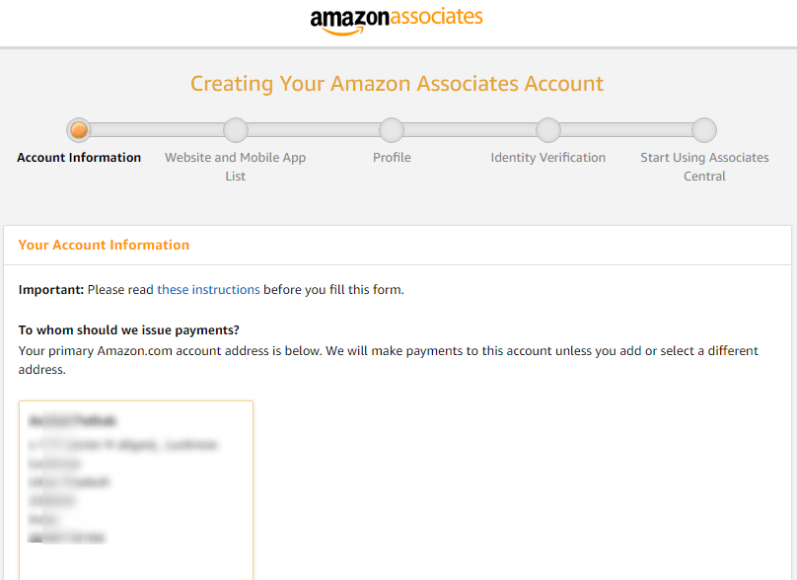Click the Start Using Associates Central label

[704, 166]
